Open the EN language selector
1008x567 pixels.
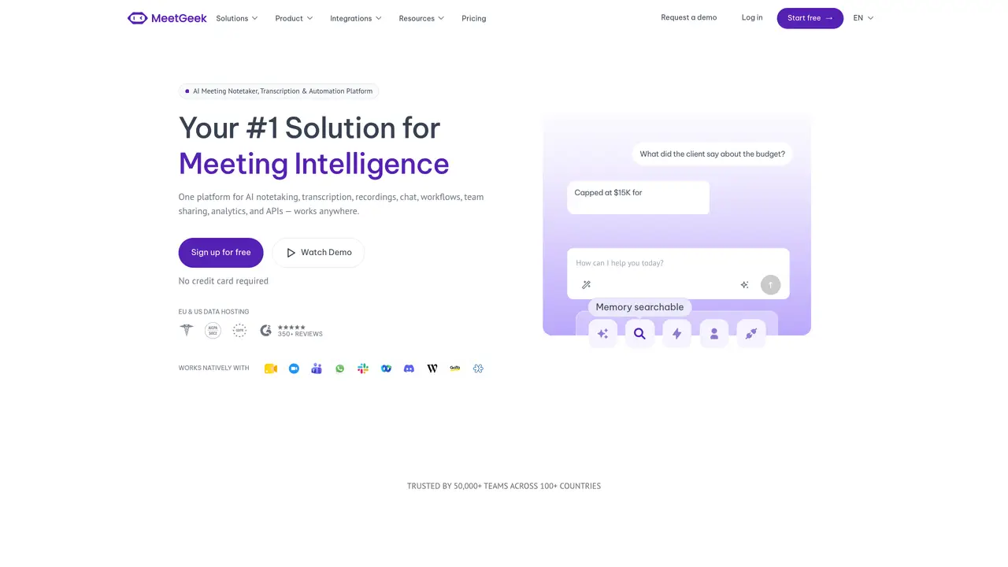[x=863, y=18]
